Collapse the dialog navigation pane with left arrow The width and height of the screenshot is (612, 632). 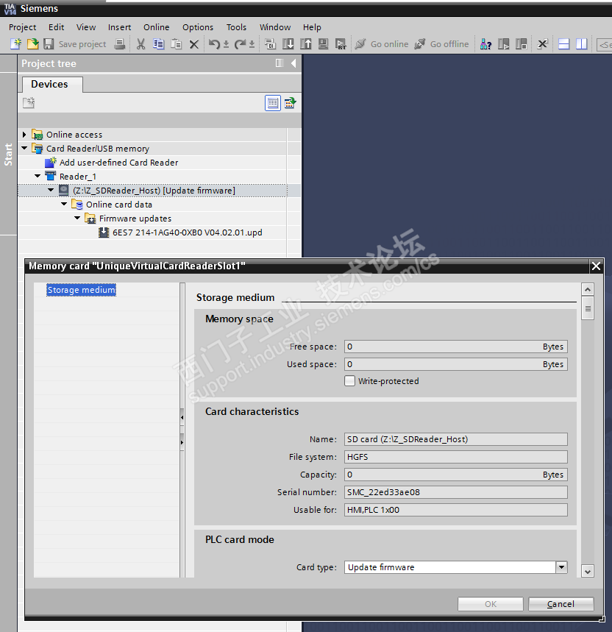(182, 418)
